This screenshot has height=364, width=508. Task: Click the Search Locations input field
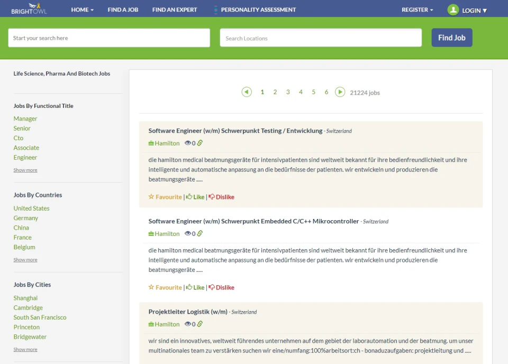[320, 38]
